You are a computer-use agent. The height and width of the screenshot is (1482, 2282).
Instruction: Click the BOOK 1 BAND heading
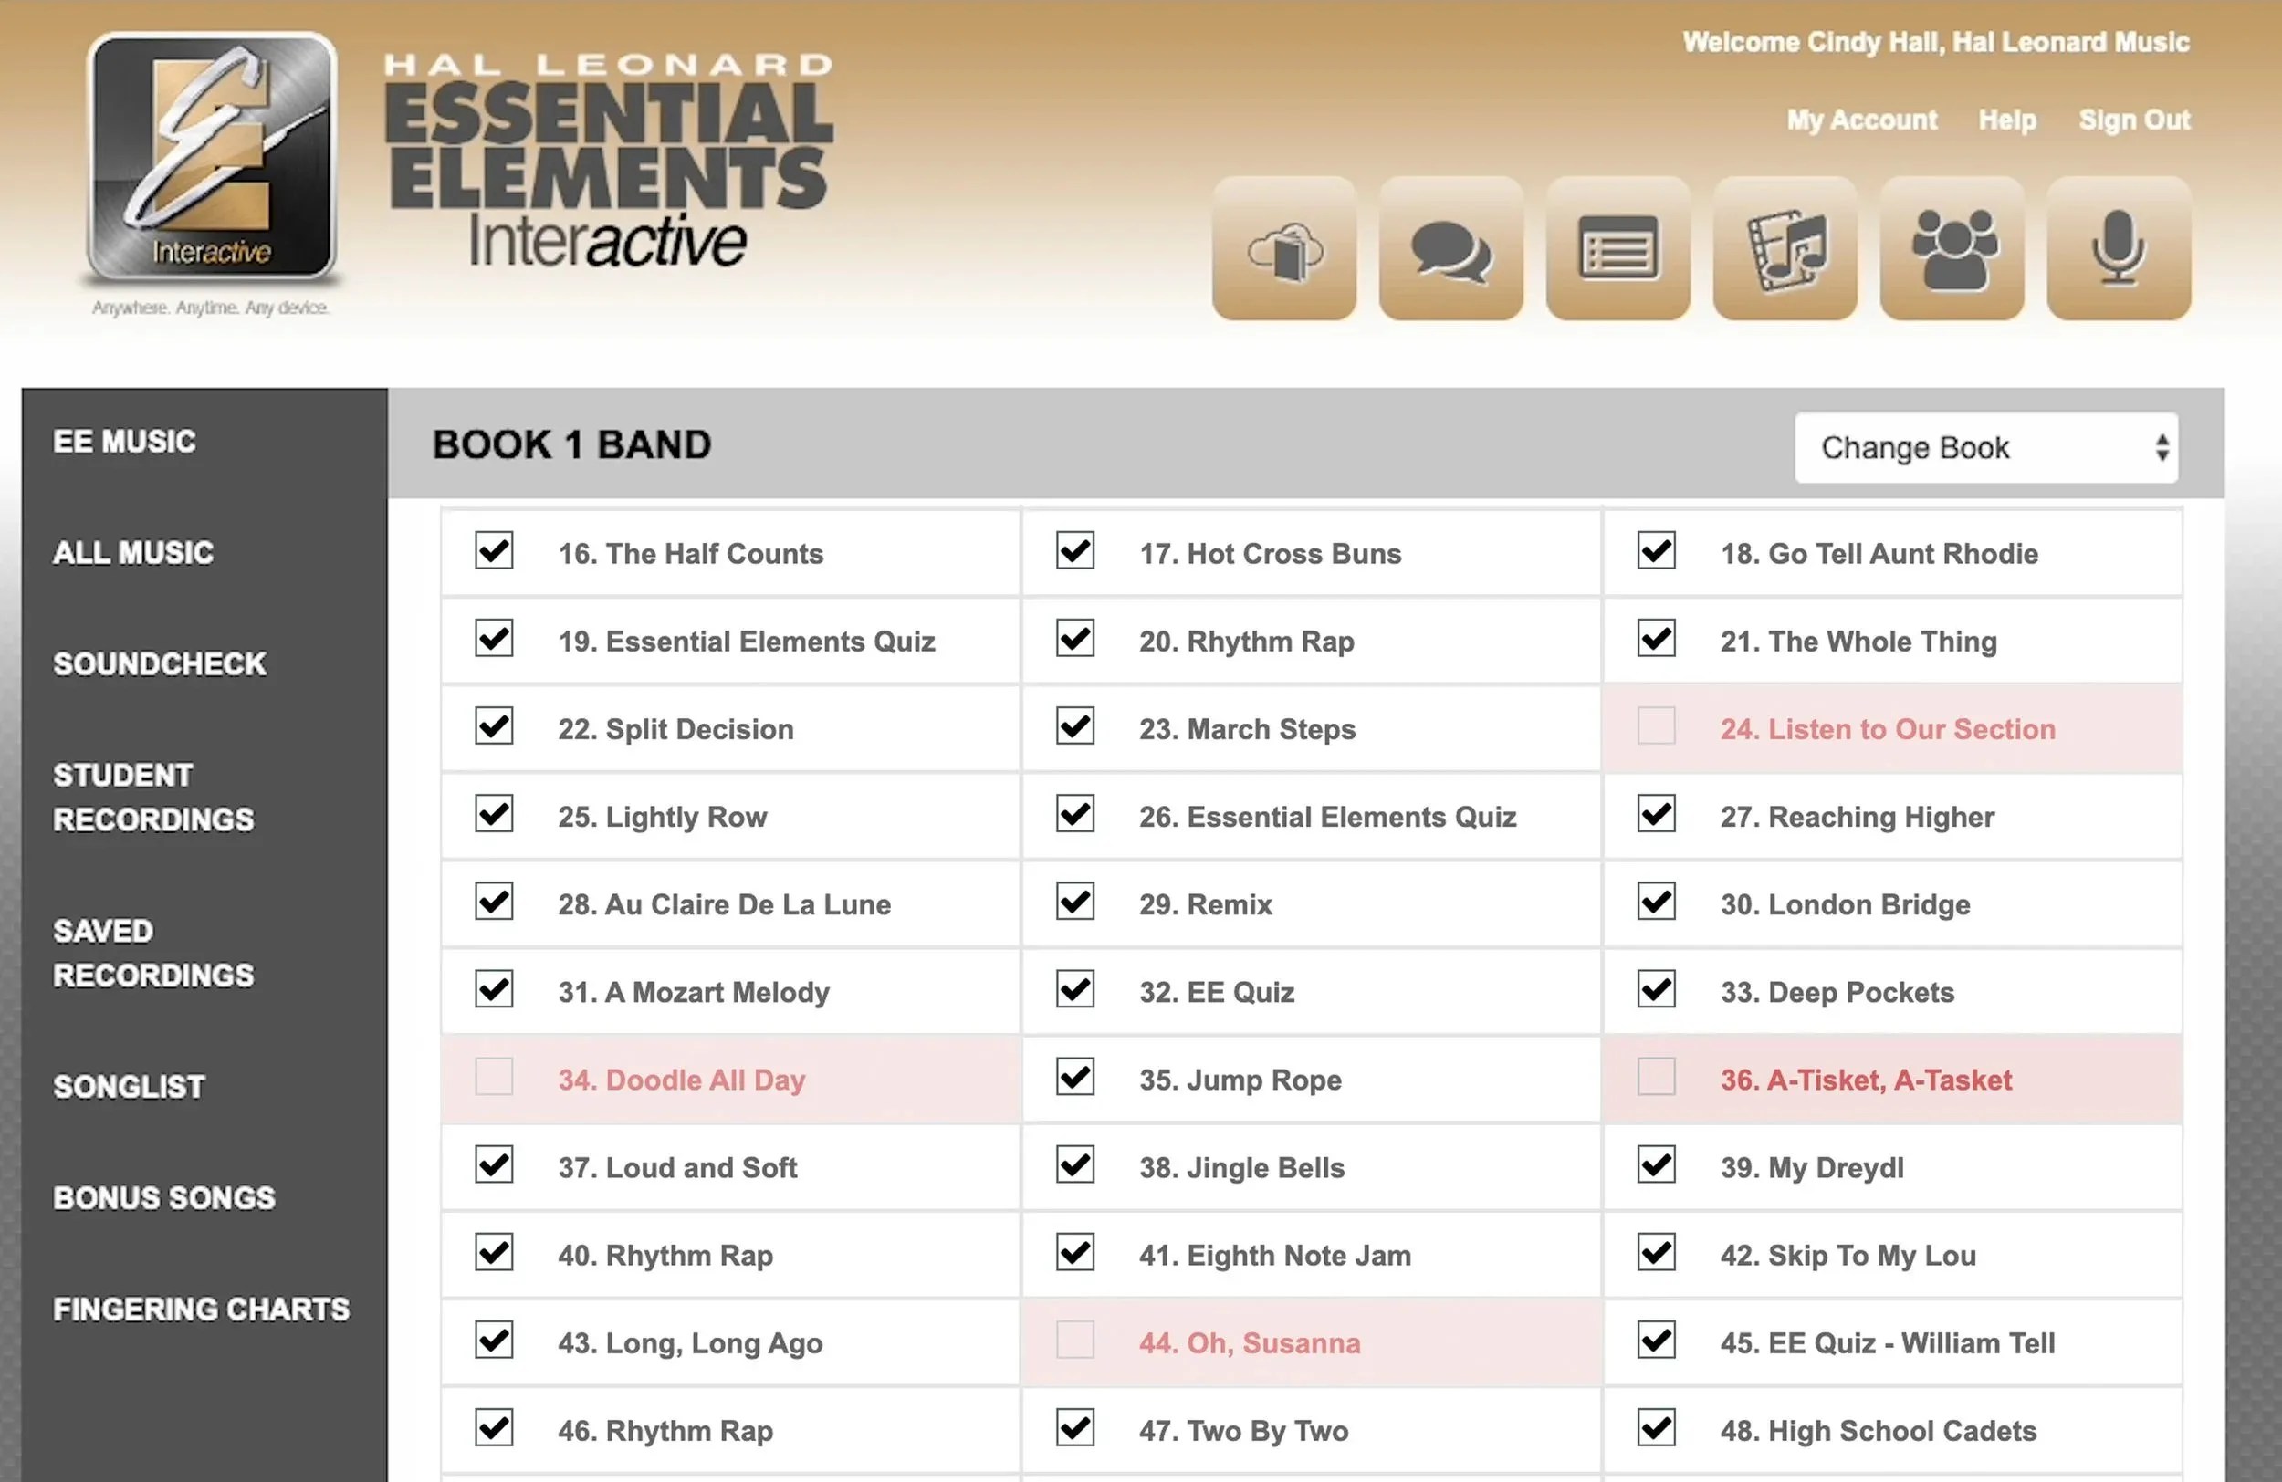coord(571,444)
